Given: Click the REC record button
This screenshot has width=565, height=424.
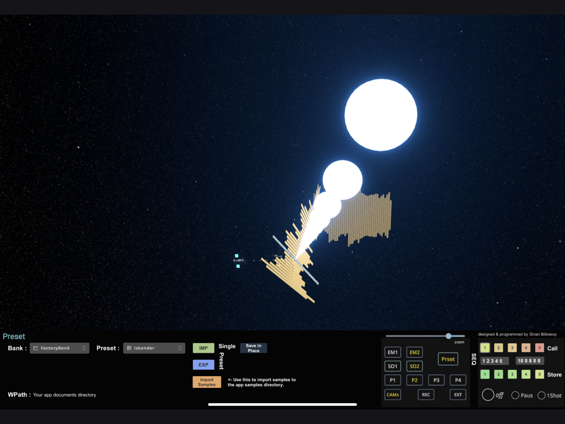Looking at the screenshot, I should 426,395.
